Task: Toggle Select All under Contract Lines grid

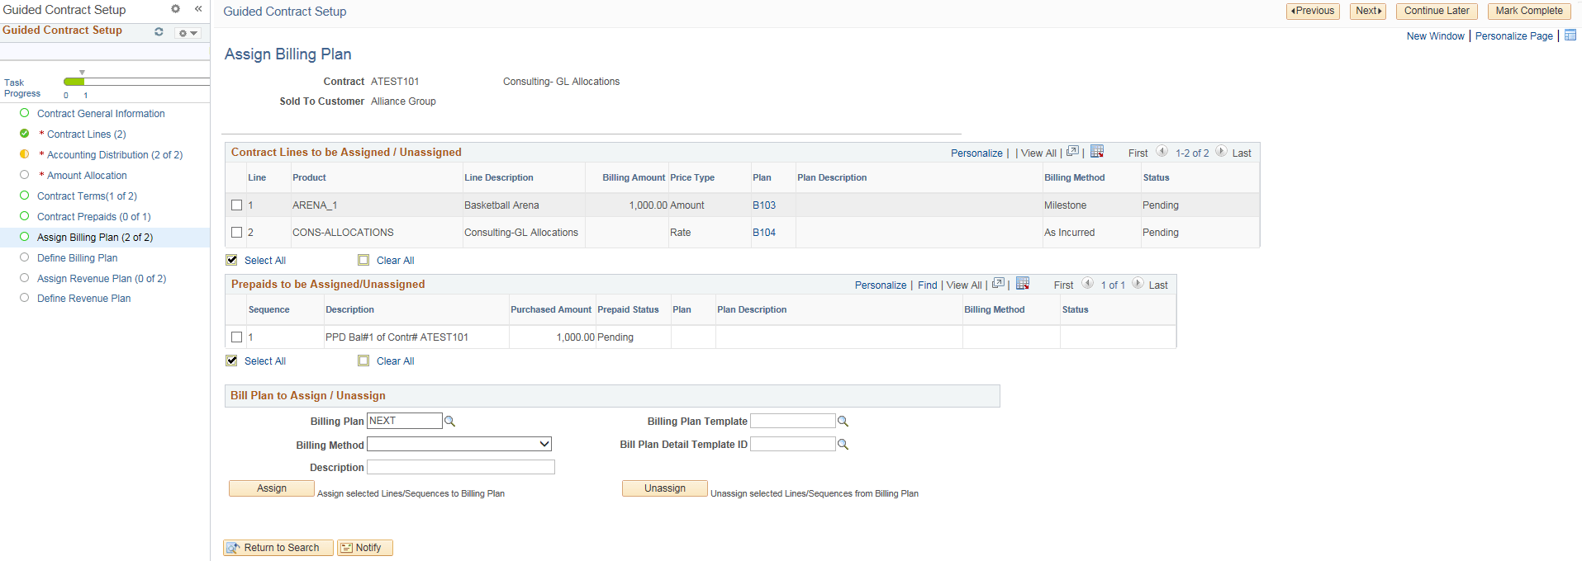Action: [232, 260]
